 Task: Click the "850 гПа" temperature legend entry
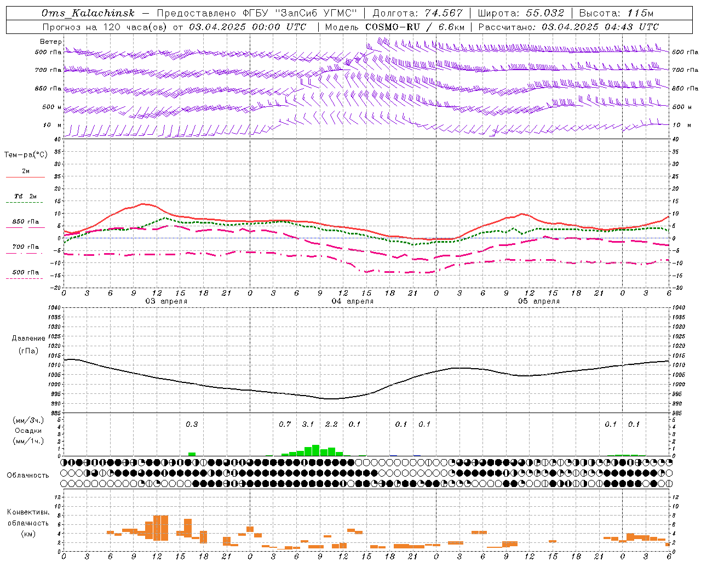(25, 222)
